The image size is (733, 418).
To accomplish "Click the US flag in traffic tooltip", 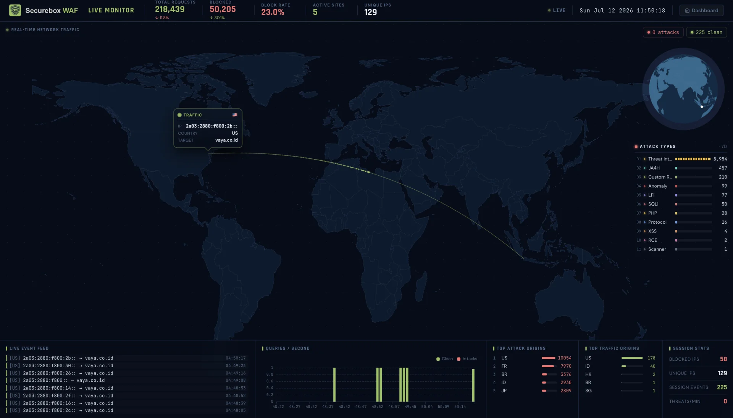I will pos(235,115).
